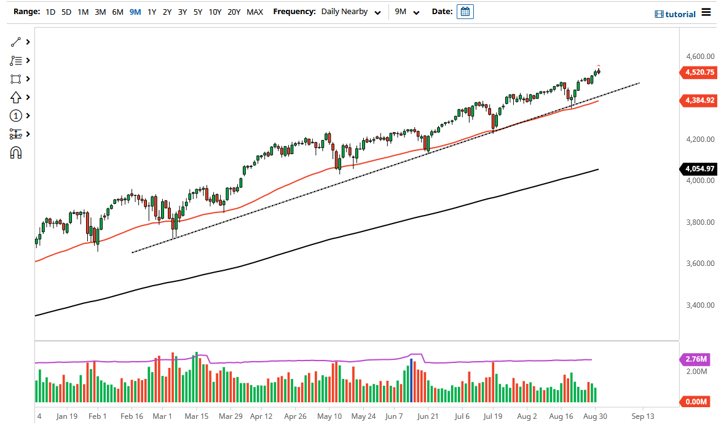
Task: Enable the 3M range view
Action: click(100, 11)
